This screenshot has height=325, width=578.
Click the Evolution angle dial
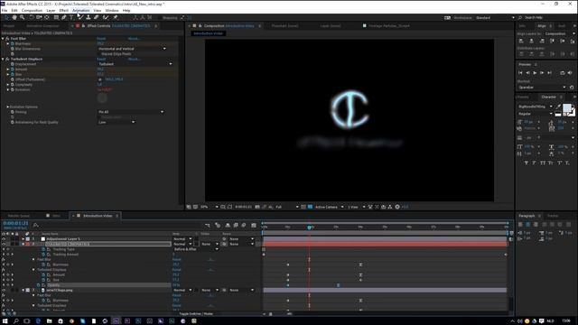tap(102, 97)
